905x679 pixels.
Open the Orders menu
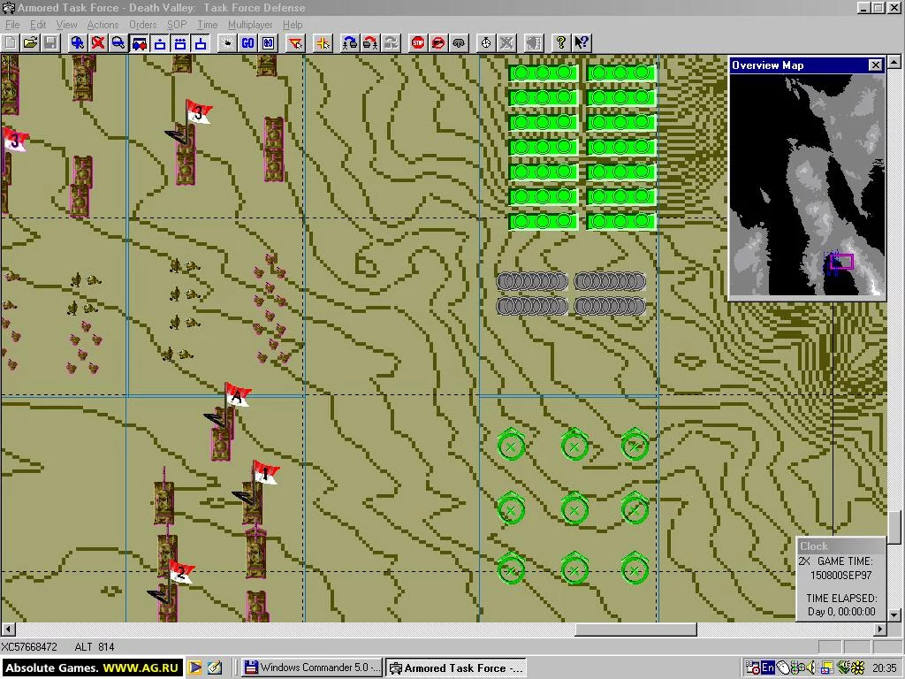tap(142, 24)
